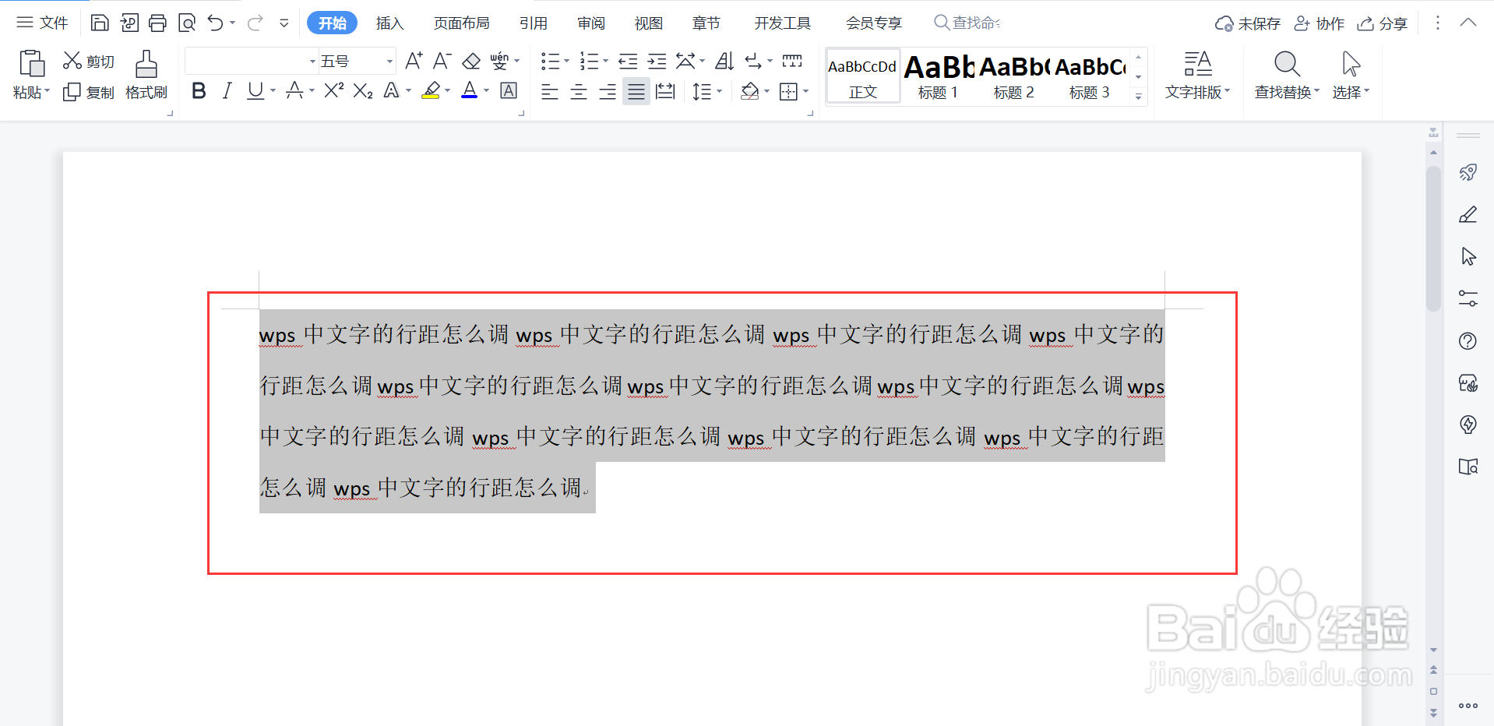Screen dimensions: 1494x726
Task: Click the Redo arrow icon
Action: coord(255,23)
